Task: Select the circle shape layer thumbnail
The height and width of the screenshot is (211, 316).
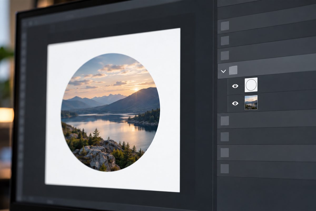Action: point(251,85)
